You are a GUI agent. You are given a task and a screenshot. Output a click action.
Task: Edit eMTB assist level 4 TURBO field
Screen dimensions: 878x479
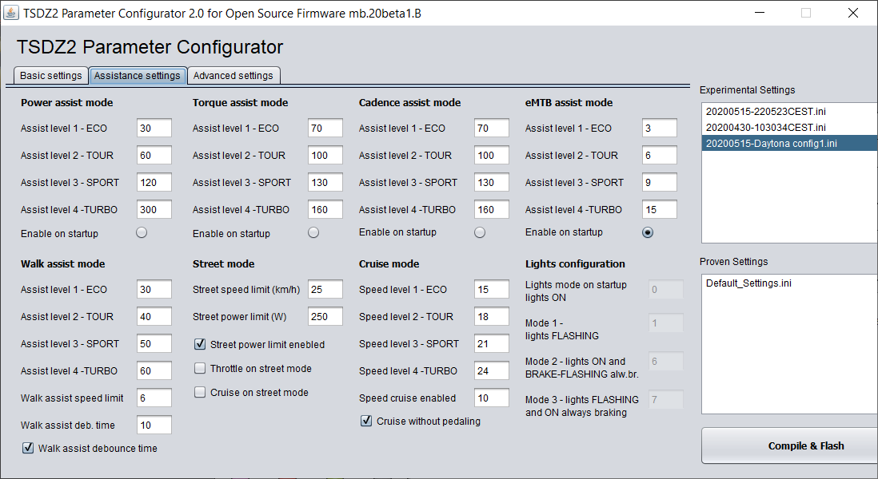pyautogui.click(x=660, y=210)
